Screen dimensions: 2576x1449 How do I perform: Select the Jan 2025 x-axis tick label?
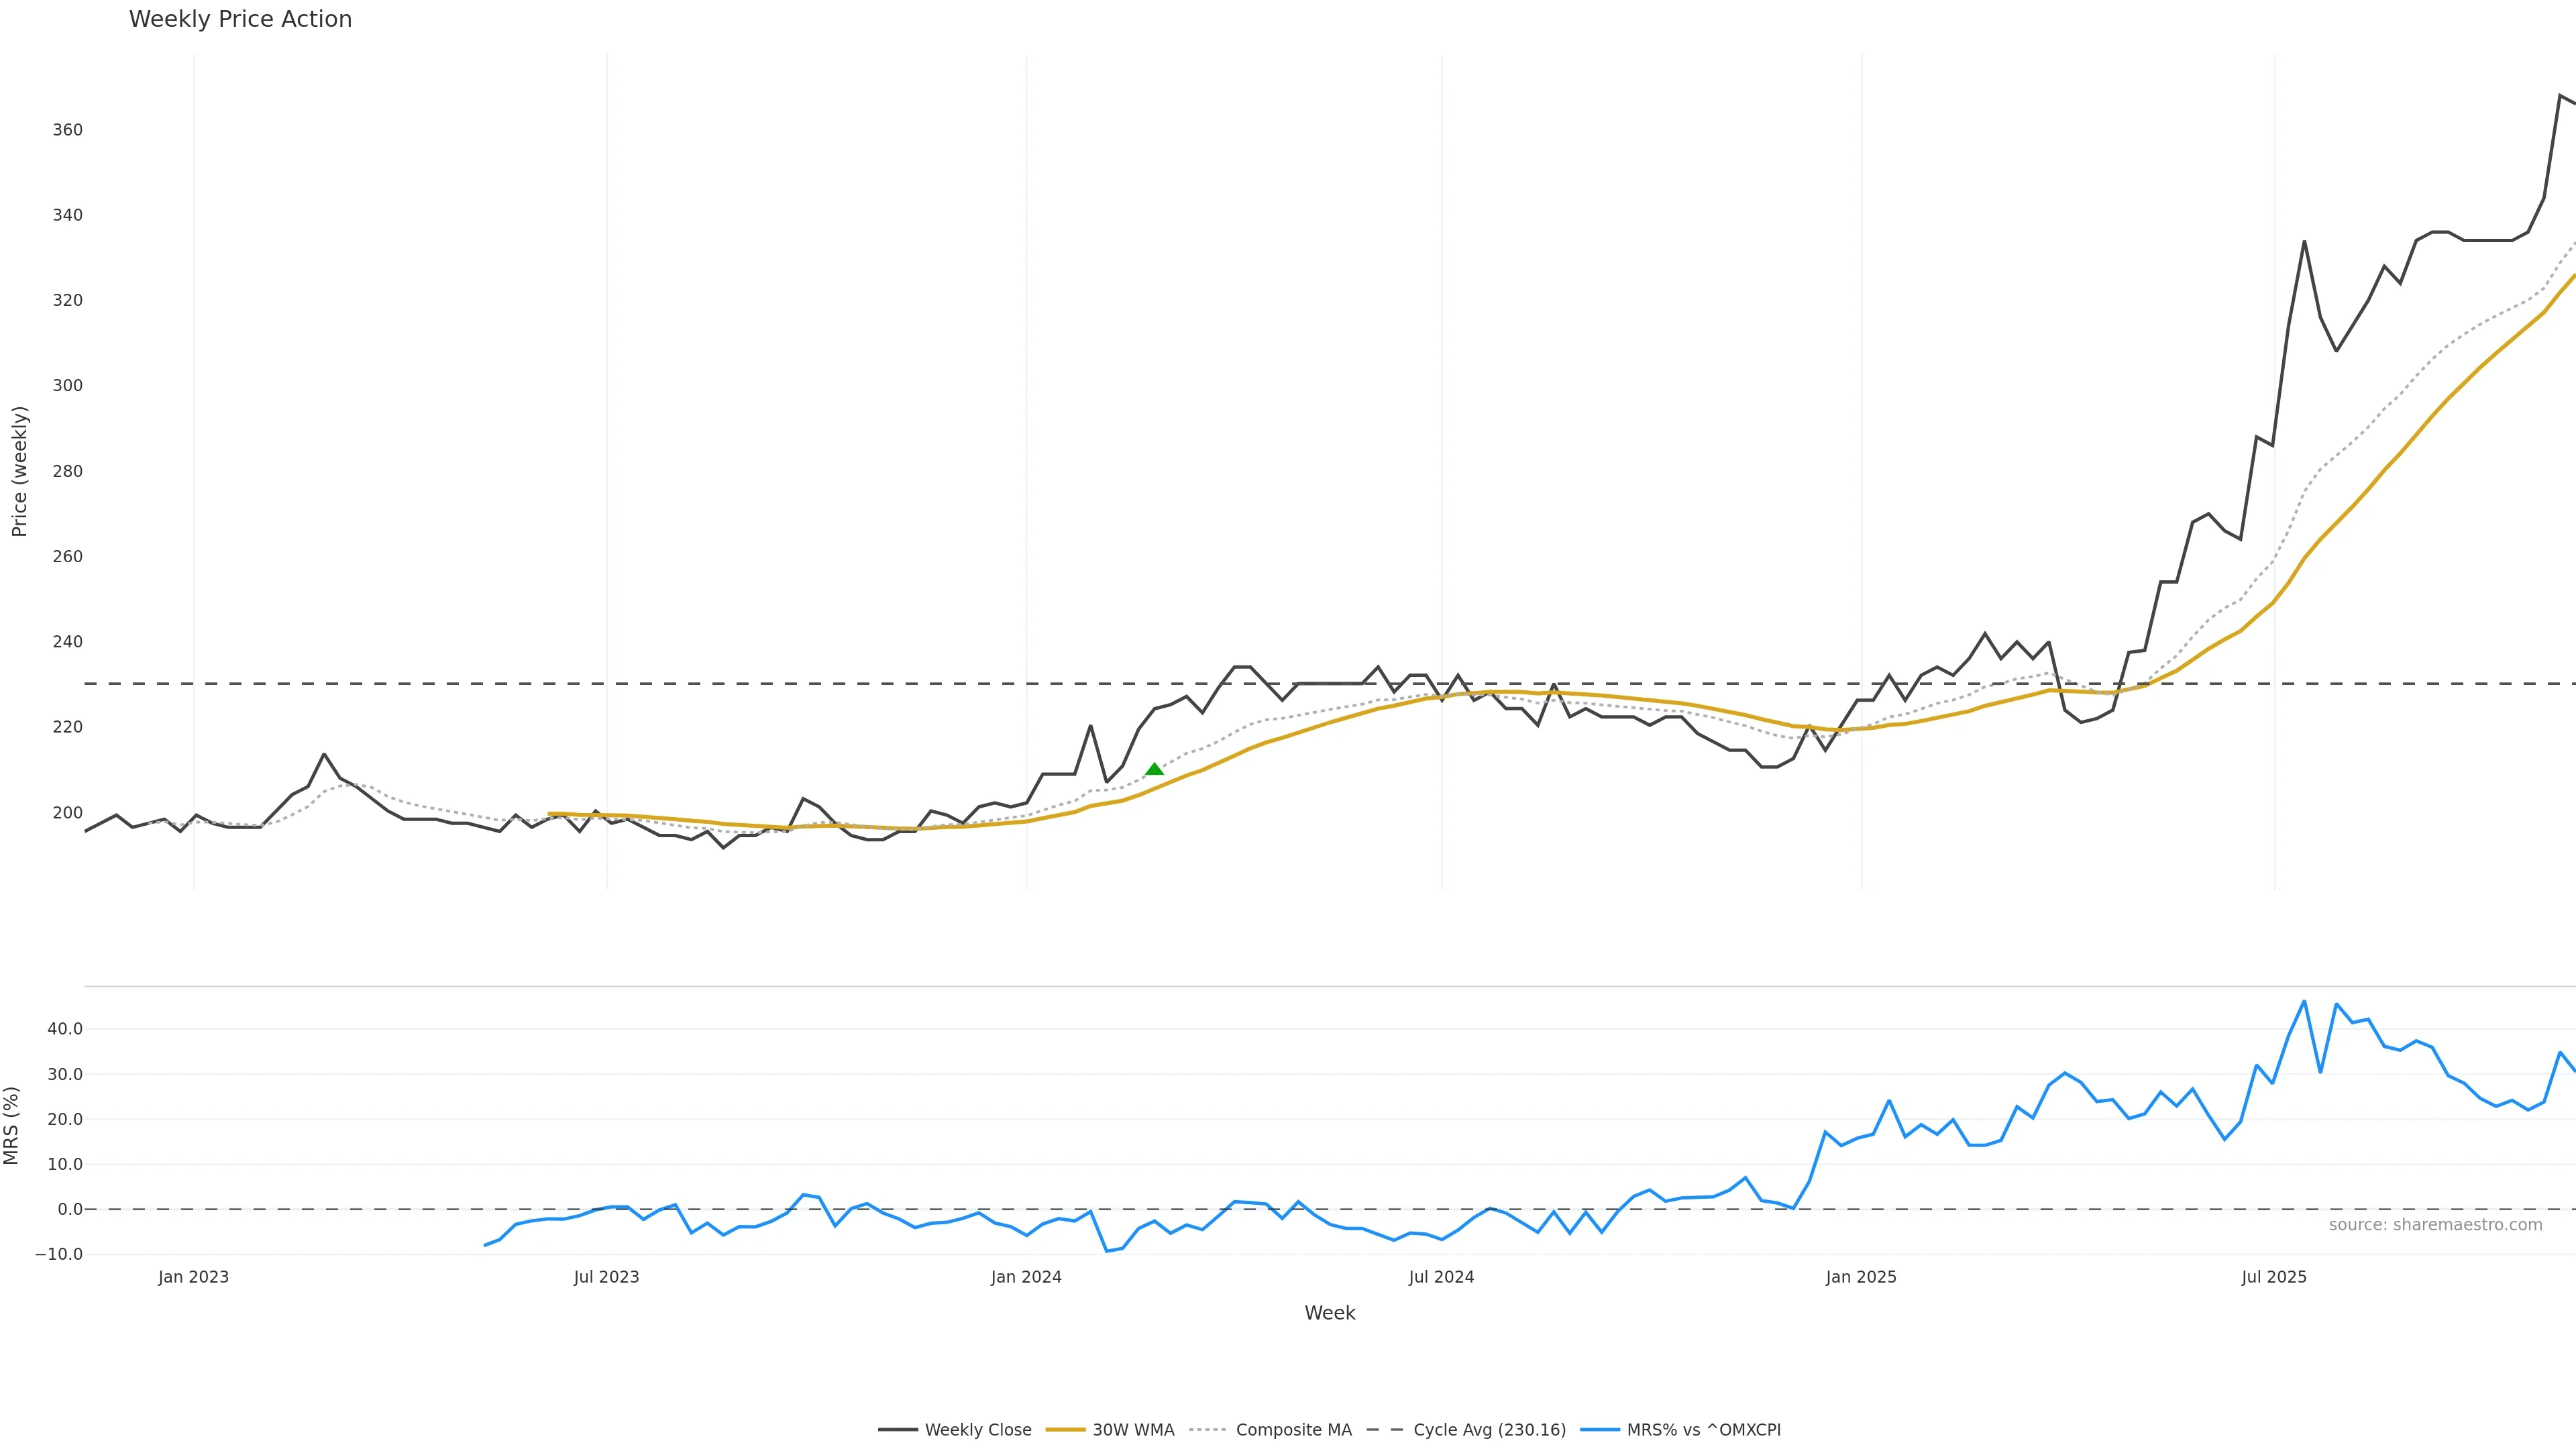(x=1861, y=1277)
